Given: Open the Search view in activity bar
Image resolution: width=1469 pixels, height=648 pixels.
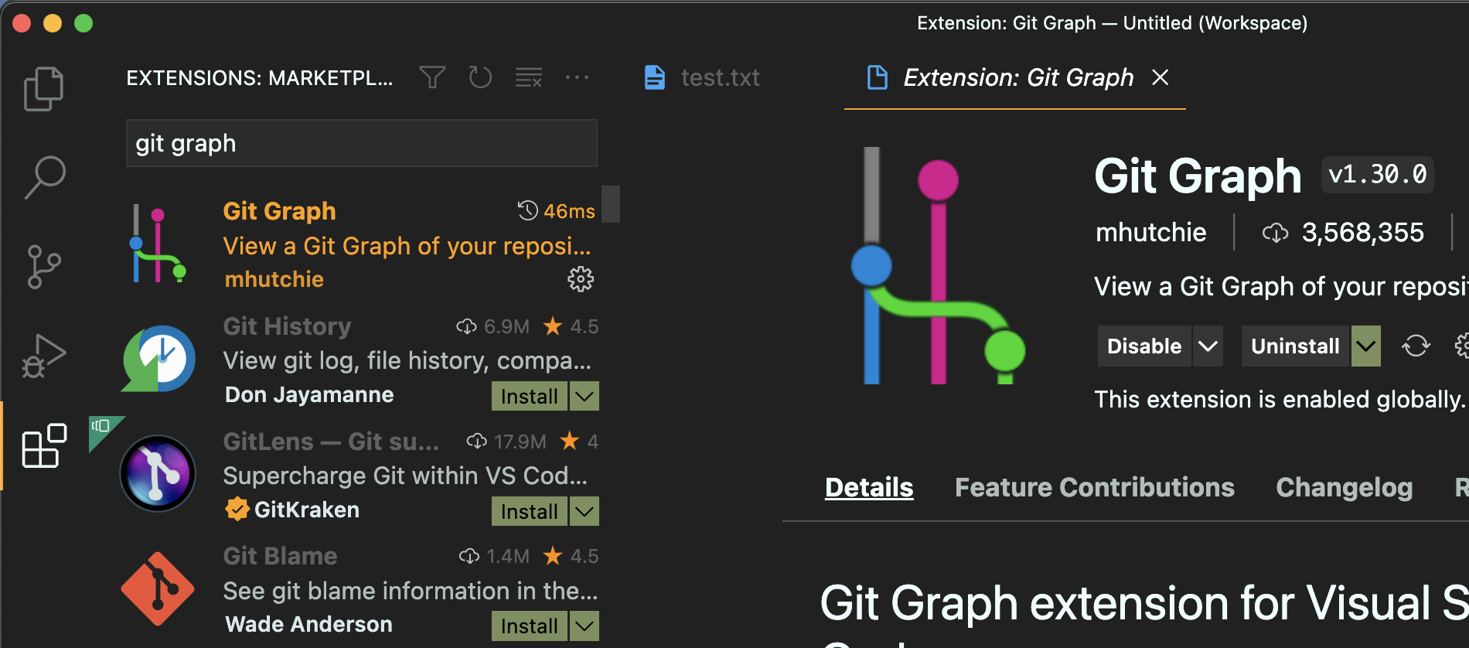Looking at the screenshot, I should (x=44, y=177).
